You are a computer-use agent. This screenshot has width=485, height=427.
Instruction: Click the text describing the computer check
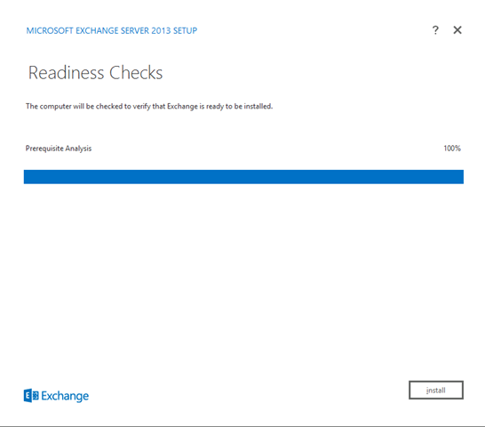149,106
